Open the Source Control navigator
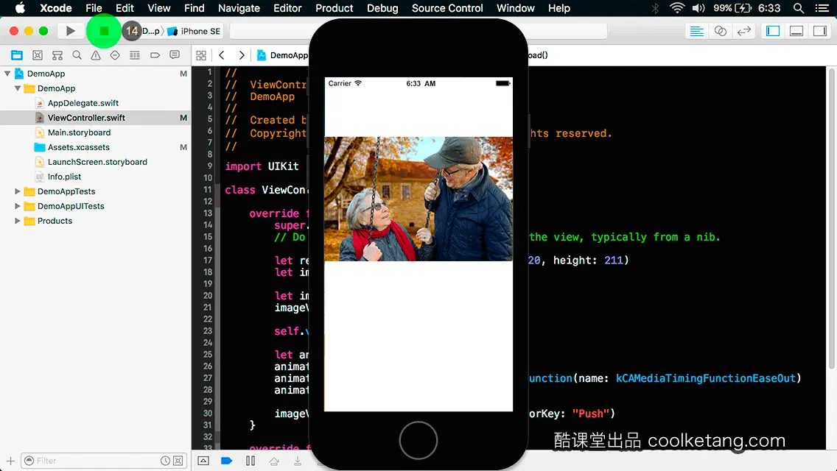This screenshot has width=837, height=471. (x=38, y=55)
